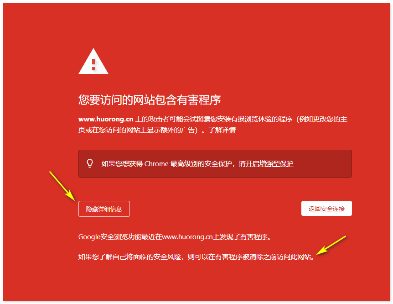This screenshot has height=304, width=393.
Task: Click the heading 您要访问的网站包含有害程序
Action: point(150,100)
